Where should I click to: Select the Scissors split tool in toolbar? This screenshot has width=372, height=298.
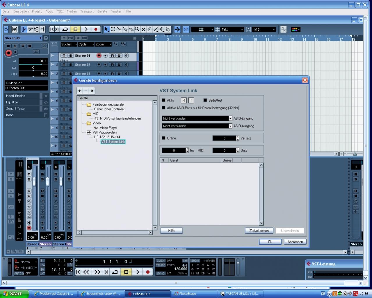click(119, 29)
